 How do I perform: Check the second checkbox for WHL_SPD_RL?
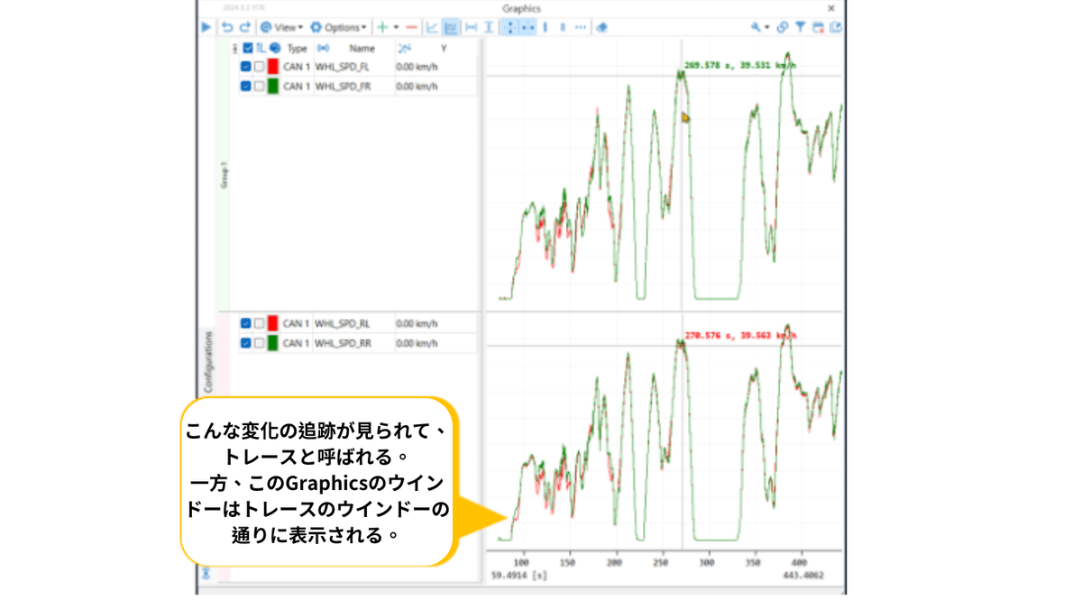259,323
